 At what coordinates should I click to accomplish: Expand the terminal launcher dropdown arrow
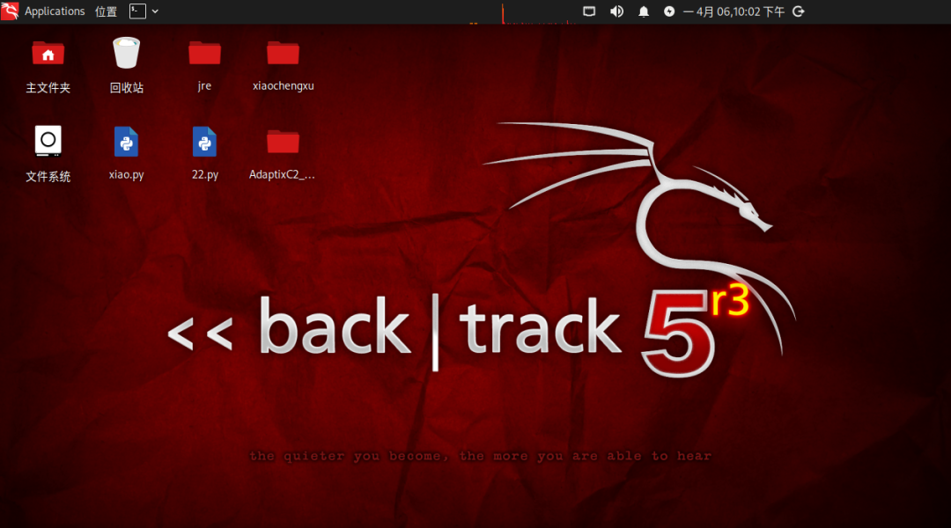tap(155, 11)
